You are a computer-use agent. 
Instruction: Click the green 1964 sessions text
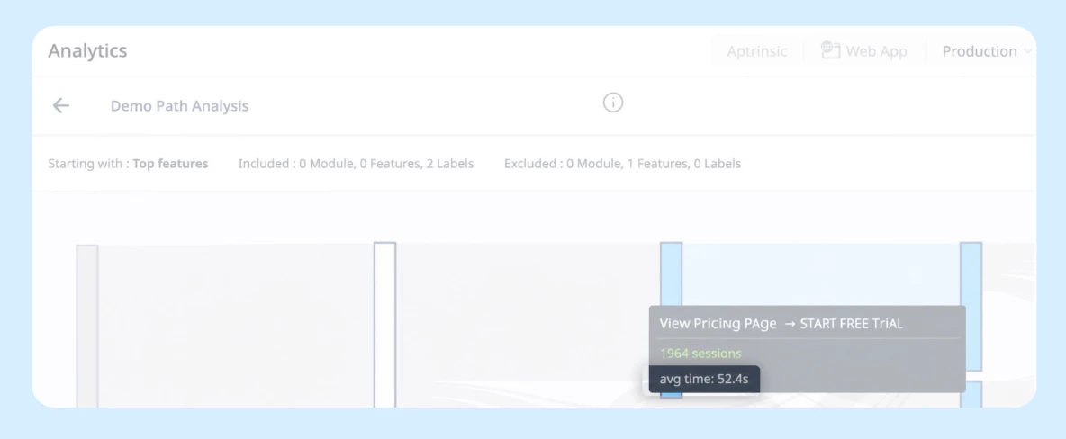point(700,354)
